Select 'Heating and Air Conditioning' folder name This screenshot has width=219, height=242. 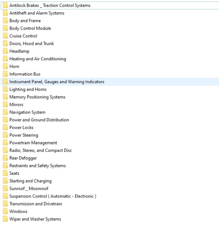(x=38, y=59)
